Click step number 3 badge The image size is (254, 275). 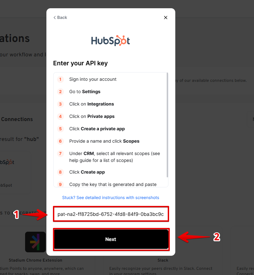tap(60, 104)
